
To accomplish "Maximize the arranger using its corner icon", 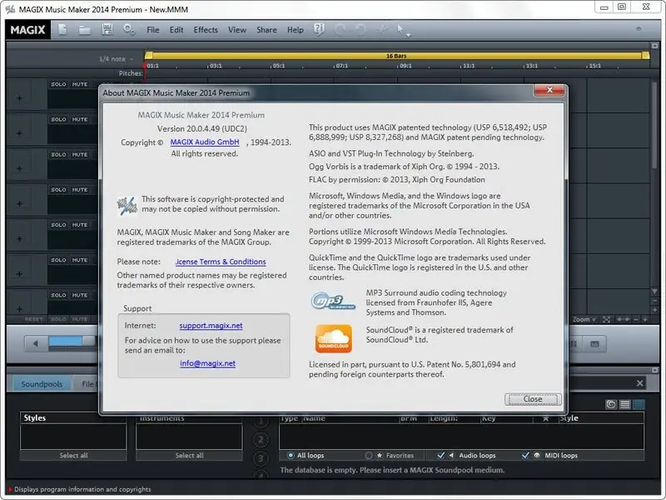I will tap(654, 46).
